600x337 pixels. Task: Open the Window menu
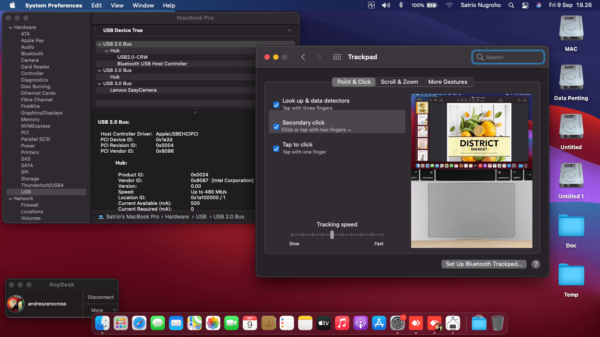[143, 5]
